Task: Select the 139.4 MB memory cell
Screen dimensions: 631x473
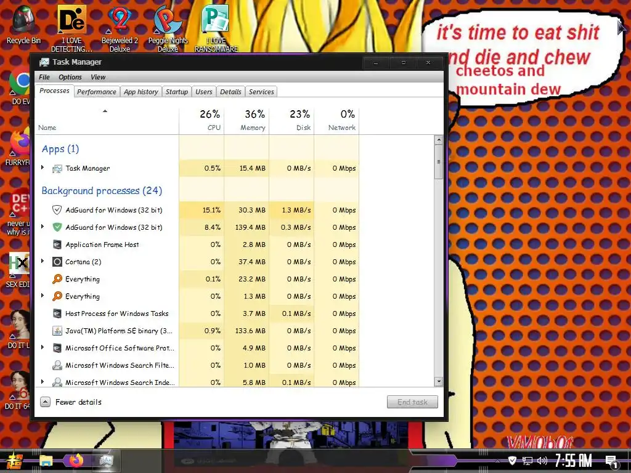Action: pyautogui.click(x=246, y=227)
